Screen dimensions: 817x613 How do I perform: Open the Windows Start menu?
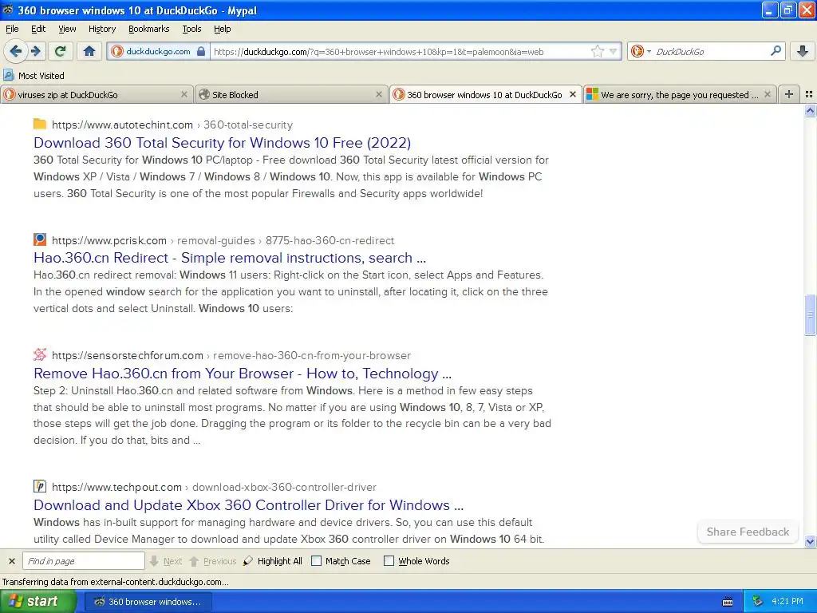(38, 601)
